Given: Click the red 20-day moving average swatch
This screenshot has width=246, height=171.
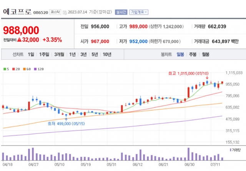Looking at the screenshot, I should click(13, 69).
